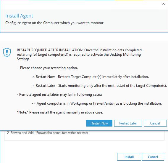168x163 pixels.
Task: Click the Restart Now description line
Action: tap(90, 77)
